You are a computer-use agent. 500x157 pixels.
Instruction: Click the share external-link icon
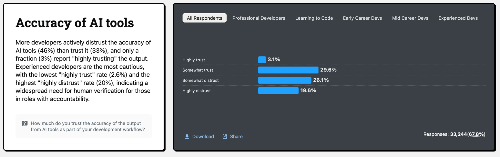[x=225, y=136]
